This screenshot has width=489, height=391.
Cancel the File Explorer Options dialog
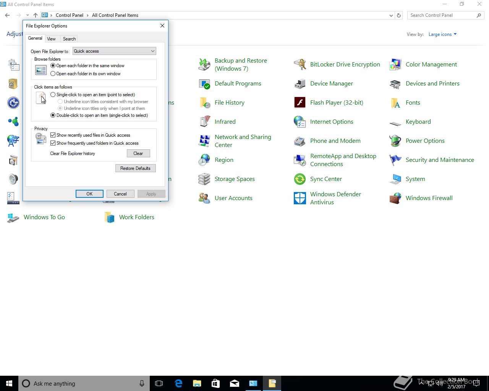[x=120, y=194]
